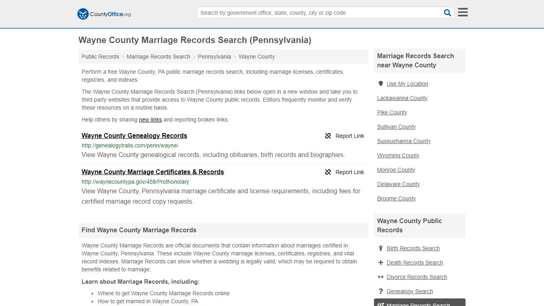Image resolution: width=544 pixels, height=306 pixels.
Task: Report Link for Marriage Certificates & Records
Action: point(350,172)
